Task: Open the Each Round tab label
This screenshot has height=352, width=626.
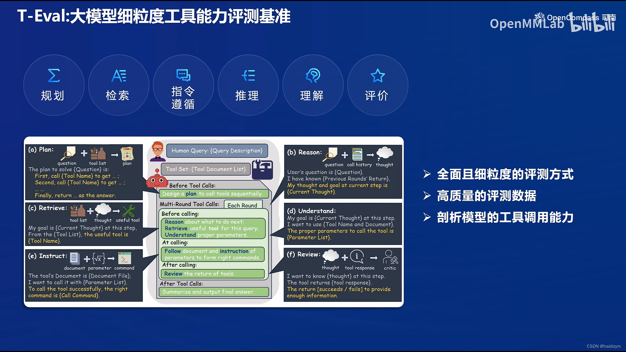Action: pyautogui.click(x=243, y=205)
